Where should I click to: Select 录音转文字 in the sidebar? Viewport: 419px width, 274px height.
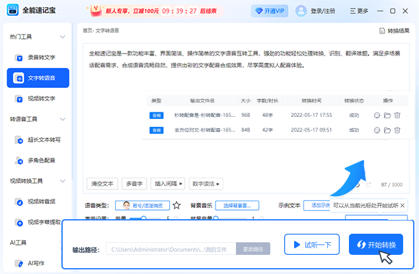click(38, 57)
